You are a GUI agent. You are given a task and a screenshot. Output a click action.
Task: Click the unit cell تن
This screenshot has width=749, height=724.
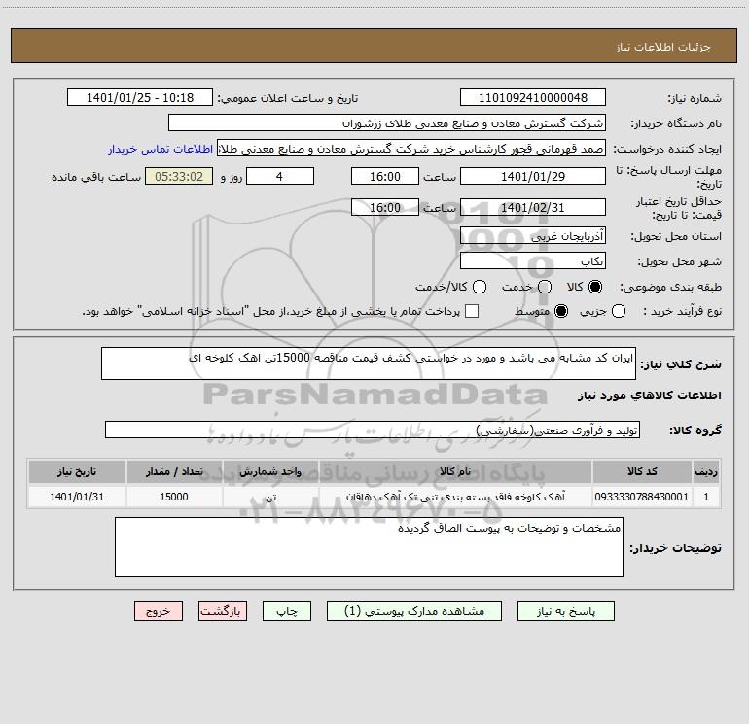pos(270,497)
